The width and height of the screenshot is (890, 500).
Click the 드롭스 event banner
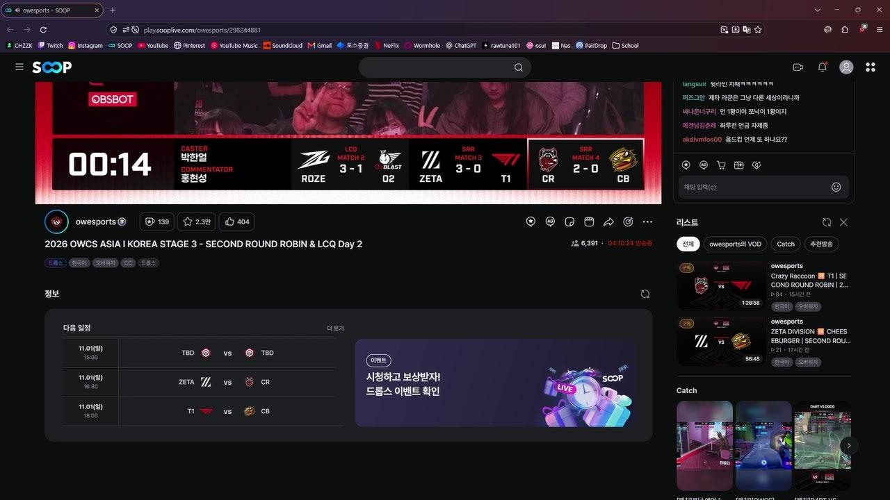496,383
